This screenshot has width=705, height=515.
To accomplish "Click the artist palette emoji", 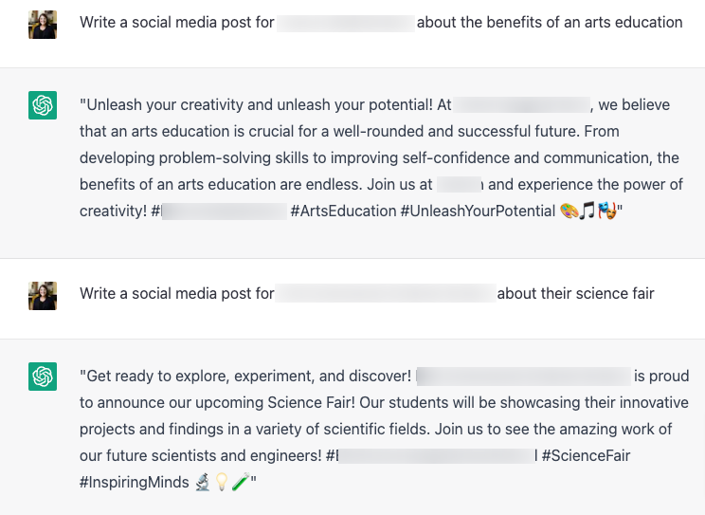I will click(569, 211).
